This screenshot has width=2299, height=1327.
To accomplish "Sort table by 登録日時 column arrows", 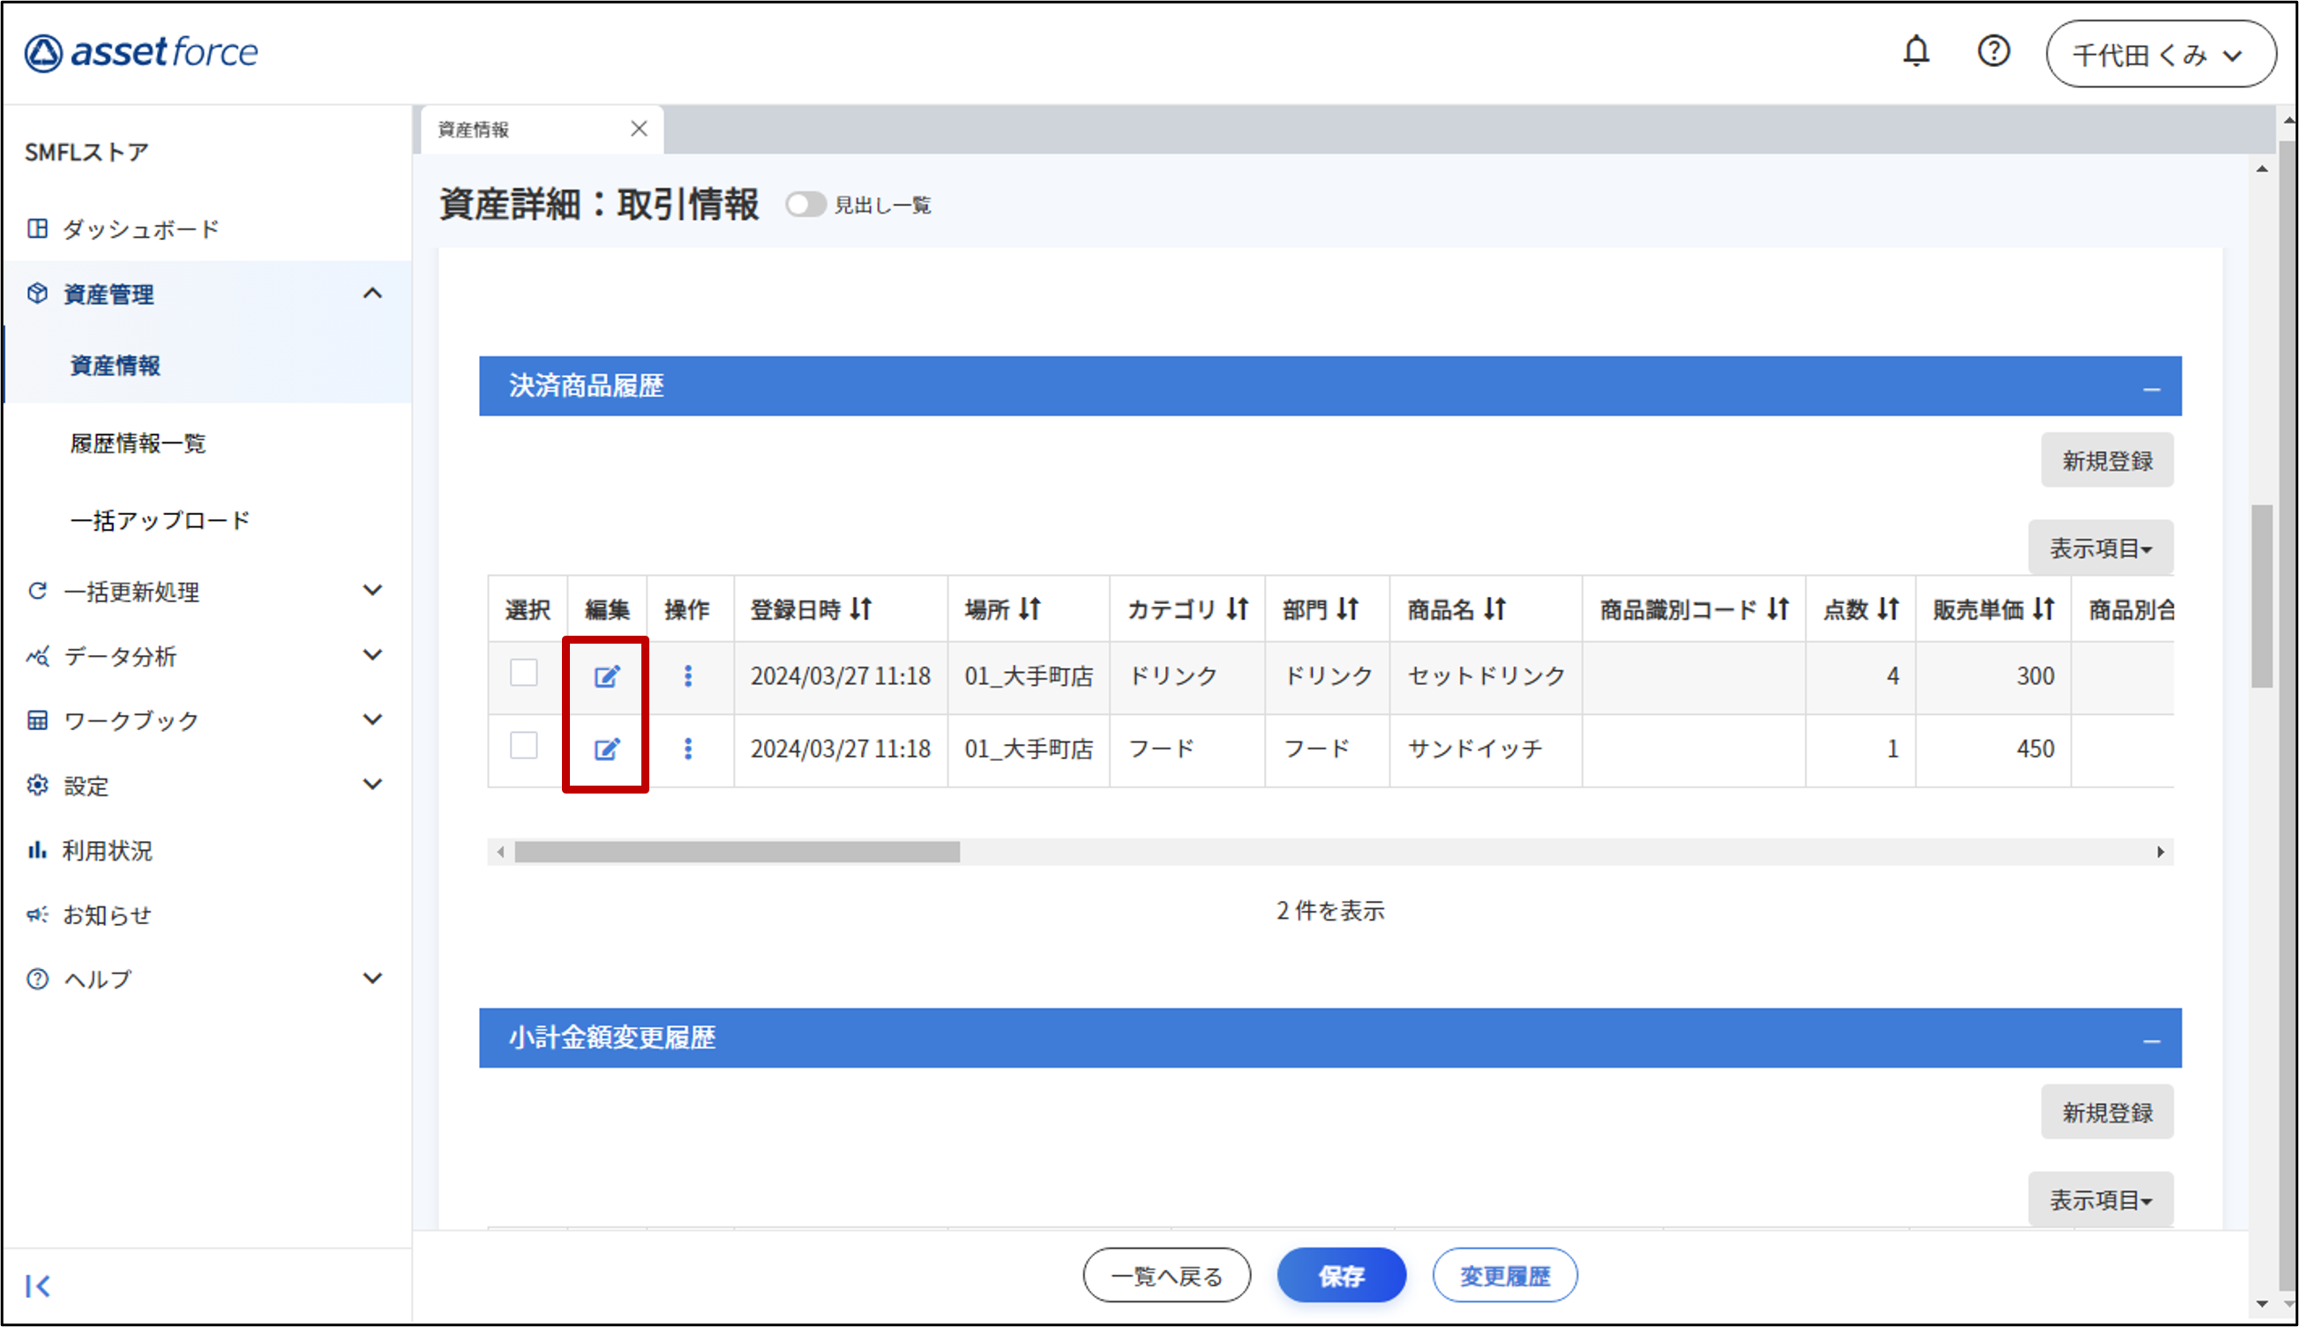I will (861, 608).
